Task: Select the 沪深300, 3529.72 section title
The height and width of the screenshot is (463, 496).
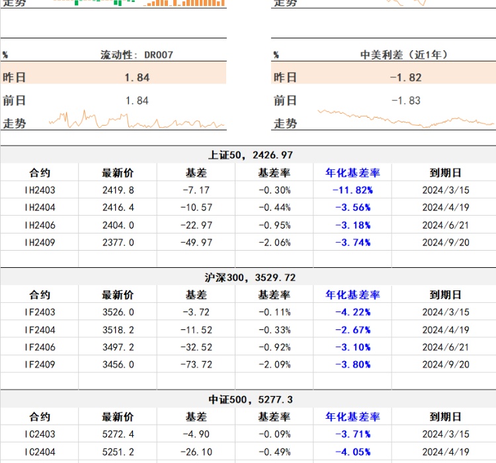Action: tap(250, 278)
